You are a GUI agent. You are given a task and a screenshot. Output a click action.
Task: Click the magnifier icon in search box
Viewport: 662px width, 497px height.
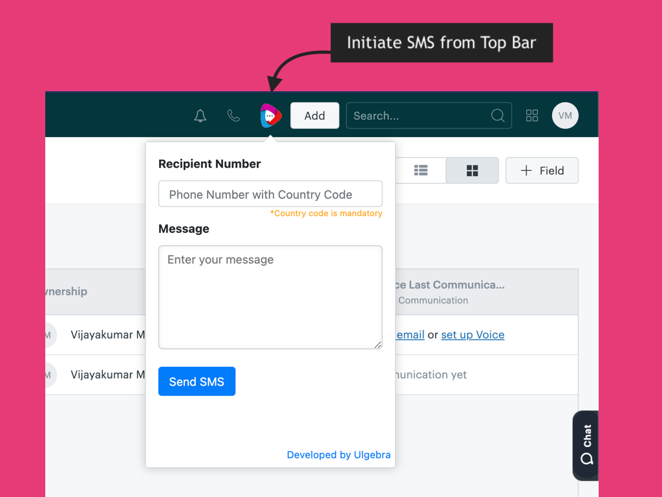coord(498,116)
